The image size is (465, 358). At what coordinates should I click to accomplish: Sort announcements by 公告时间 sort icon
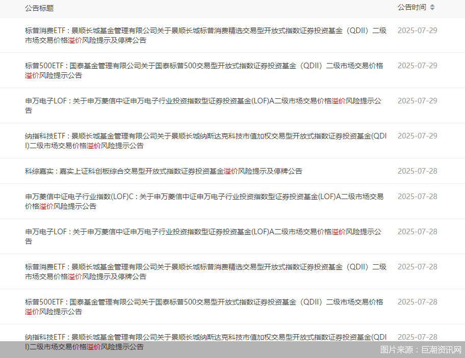coord(432,8)
